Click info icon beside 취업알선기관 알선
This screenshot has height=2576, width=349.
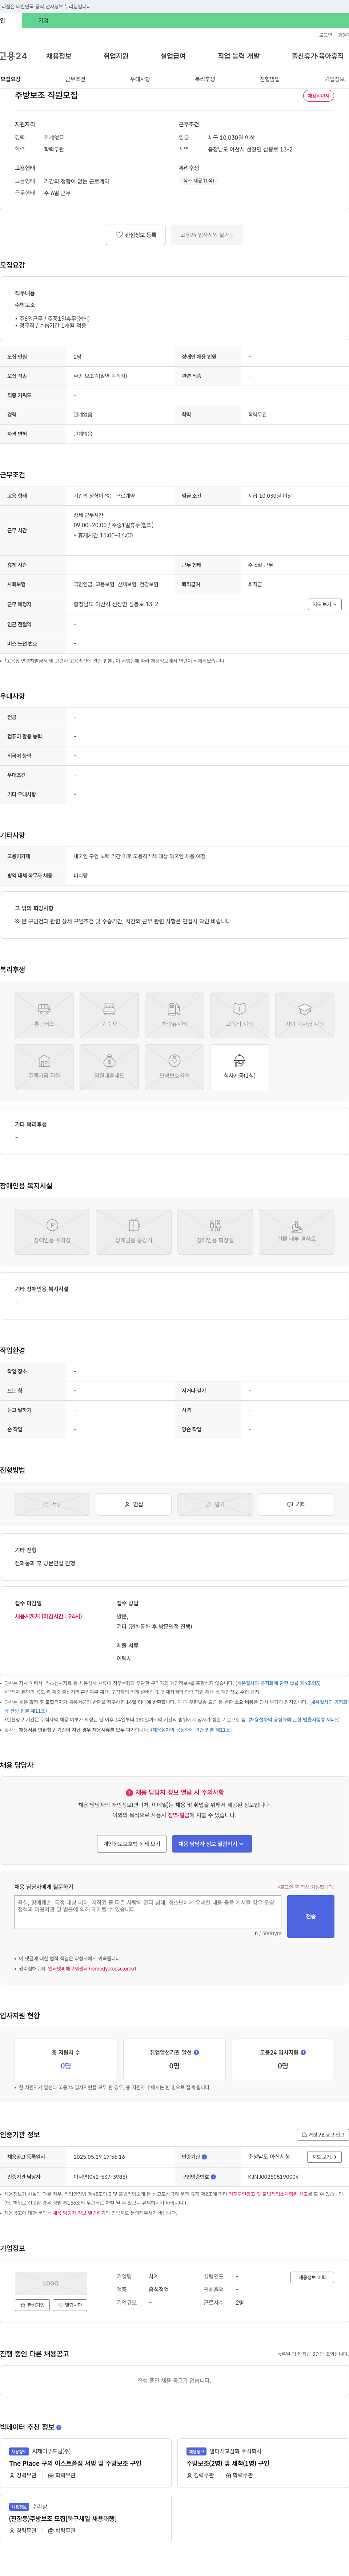(x=196, y=2052)
